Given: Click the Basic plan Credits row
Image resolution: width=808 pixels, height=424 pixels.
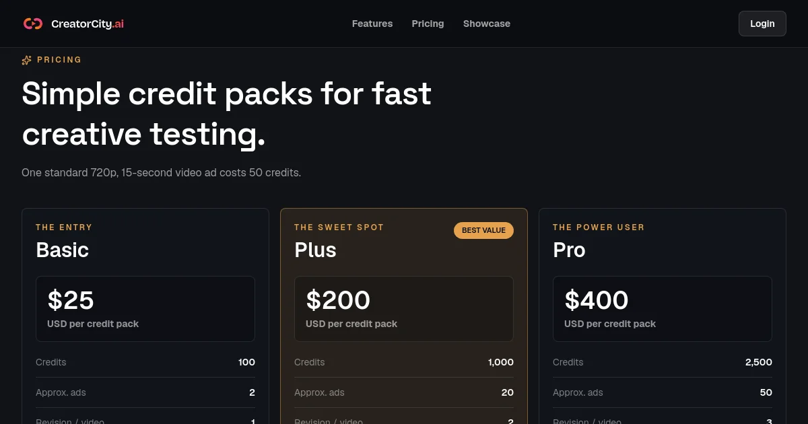Looking at the screenshot, I should [x=145, y=362].
